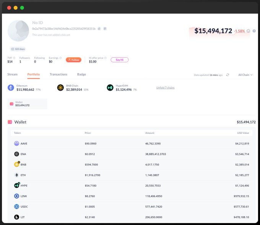The height and width of the screenshot is (225, 260).
Task: Click the LINK token icon
Action: click(x=16, y=196)
